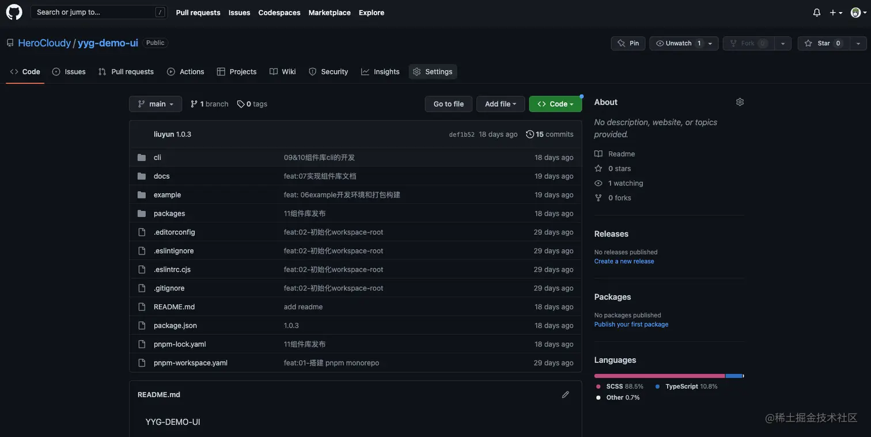Expand the Add file dropdown
The width and height of the screenshot is (871, 437).
click(501, 104)
